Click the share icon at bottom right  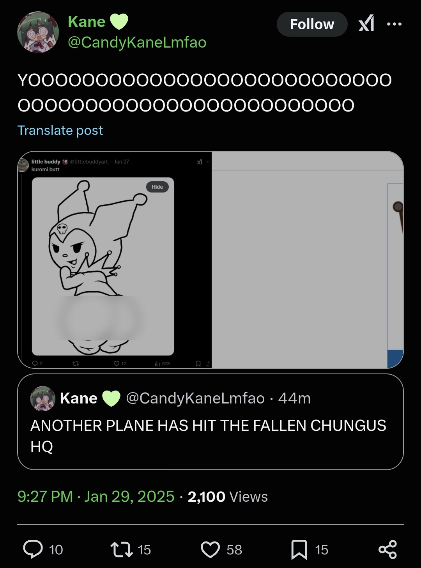(x=387, y=549)
